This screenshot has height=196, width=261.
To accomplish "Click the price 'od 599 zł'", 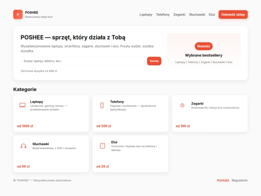I will 103,126.
